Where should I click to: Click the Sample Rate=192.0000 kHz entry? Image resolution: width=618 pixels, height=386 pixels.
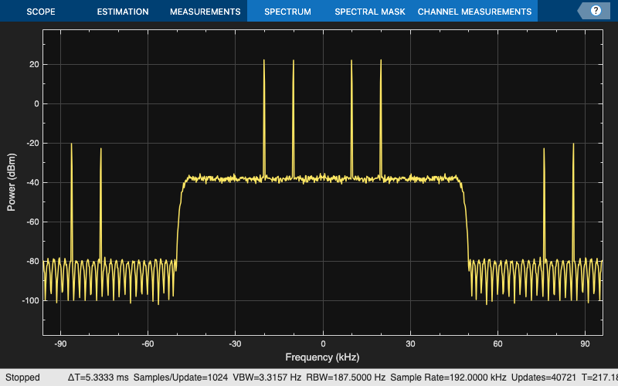point(448,378)
